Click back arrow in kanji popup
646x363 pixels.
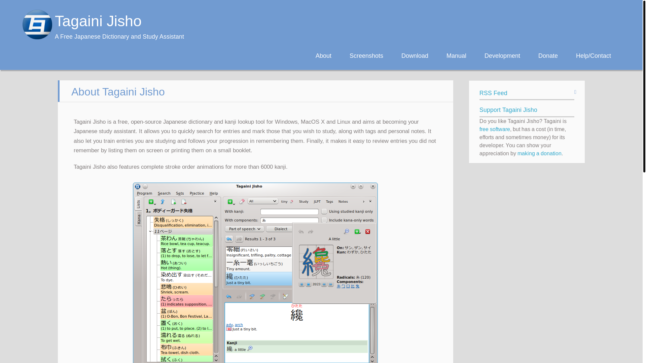pos(301,232)
